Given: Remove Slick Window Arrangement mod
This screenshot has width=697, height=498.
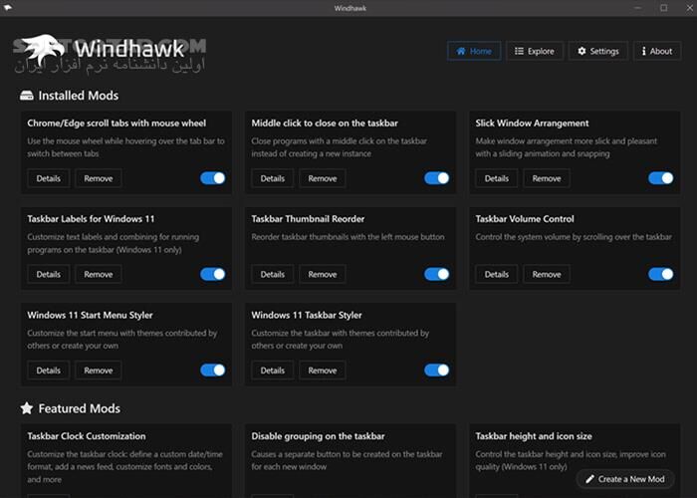Looking at the screenshot, I should pyautogui.click(x=547, y=178).
